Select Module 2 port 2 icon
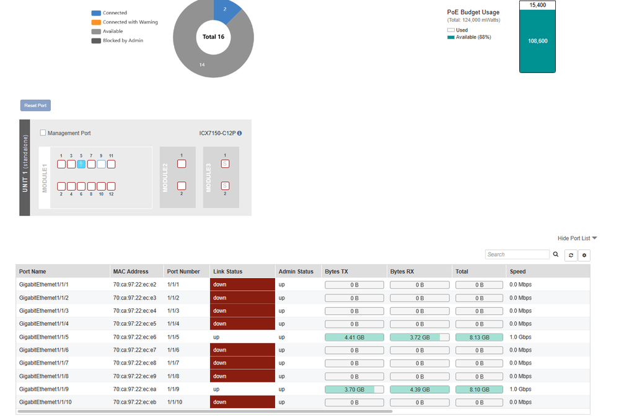The height and width of the screenshot is (416, 619). coord(182,186)
